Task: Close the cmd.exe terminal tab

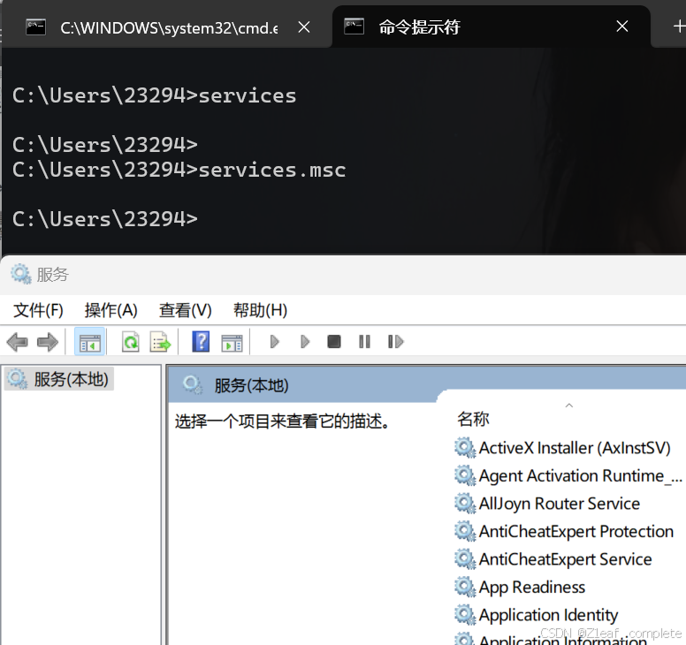Action: pos(304,27)
